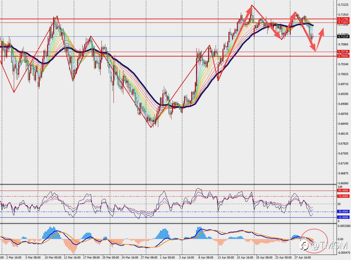
Task: Click the 0.67190 price axis label
Action: click(x=343, y=164)
